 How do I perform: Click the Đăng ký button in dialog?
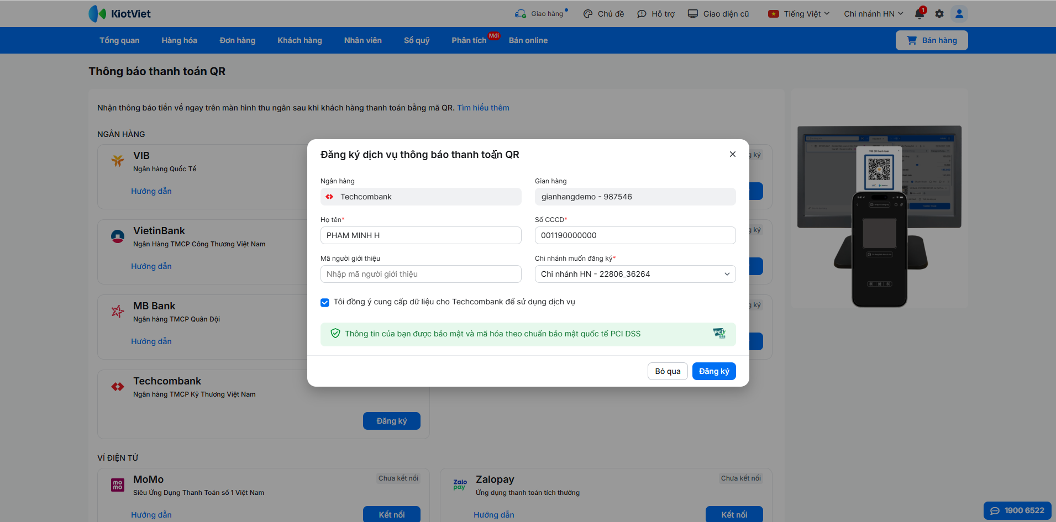(713, 371)
